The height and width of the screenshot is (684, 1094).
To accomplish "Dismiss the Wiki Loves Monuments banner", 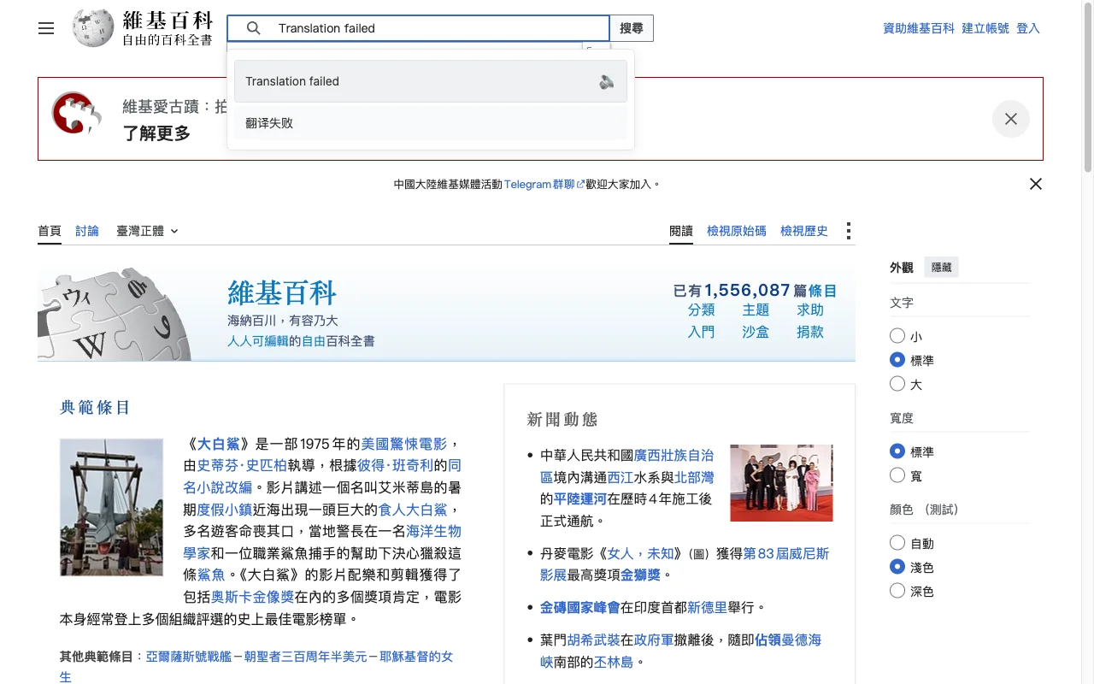I will click(x=1011, y=119).
